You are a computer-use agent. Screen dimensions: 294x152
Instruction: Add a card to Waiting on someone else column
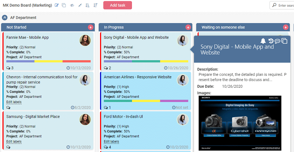click(285, 27)
